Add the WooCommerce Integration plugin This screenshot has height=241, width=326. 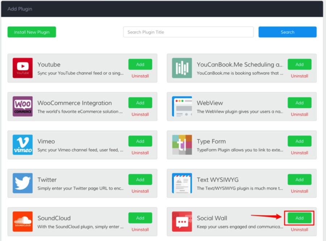(x=140, y=103)
